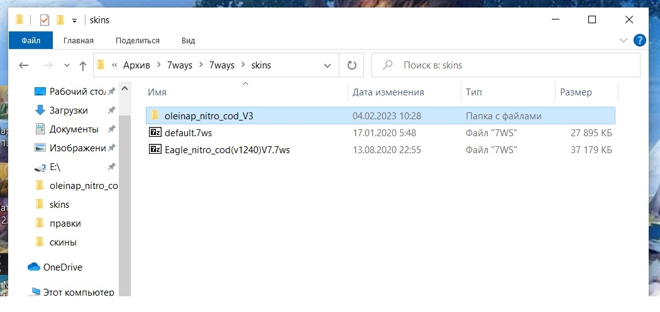Sort by the Размер column header
This screenshot has width=660, height=312.
tap(576, 92)
